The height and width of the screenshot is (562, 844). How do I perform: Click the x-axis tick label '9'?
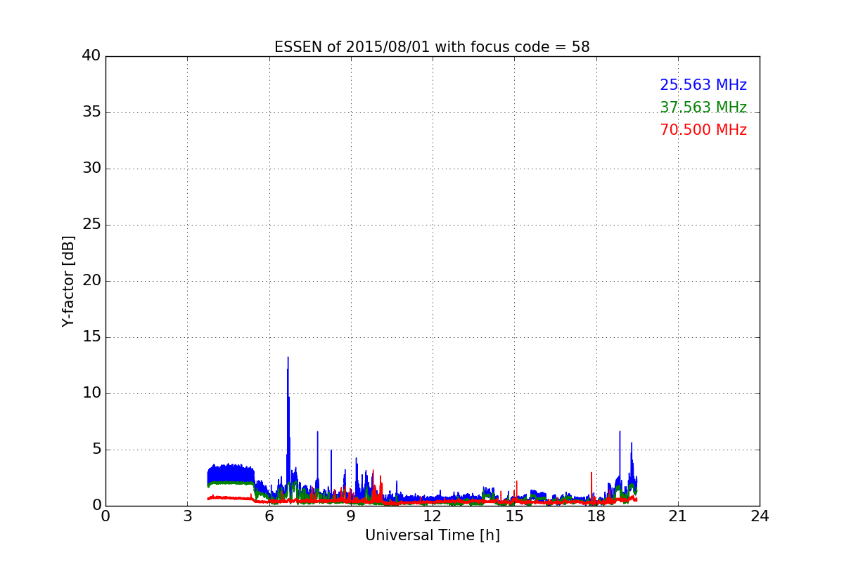tap(351, 516)
